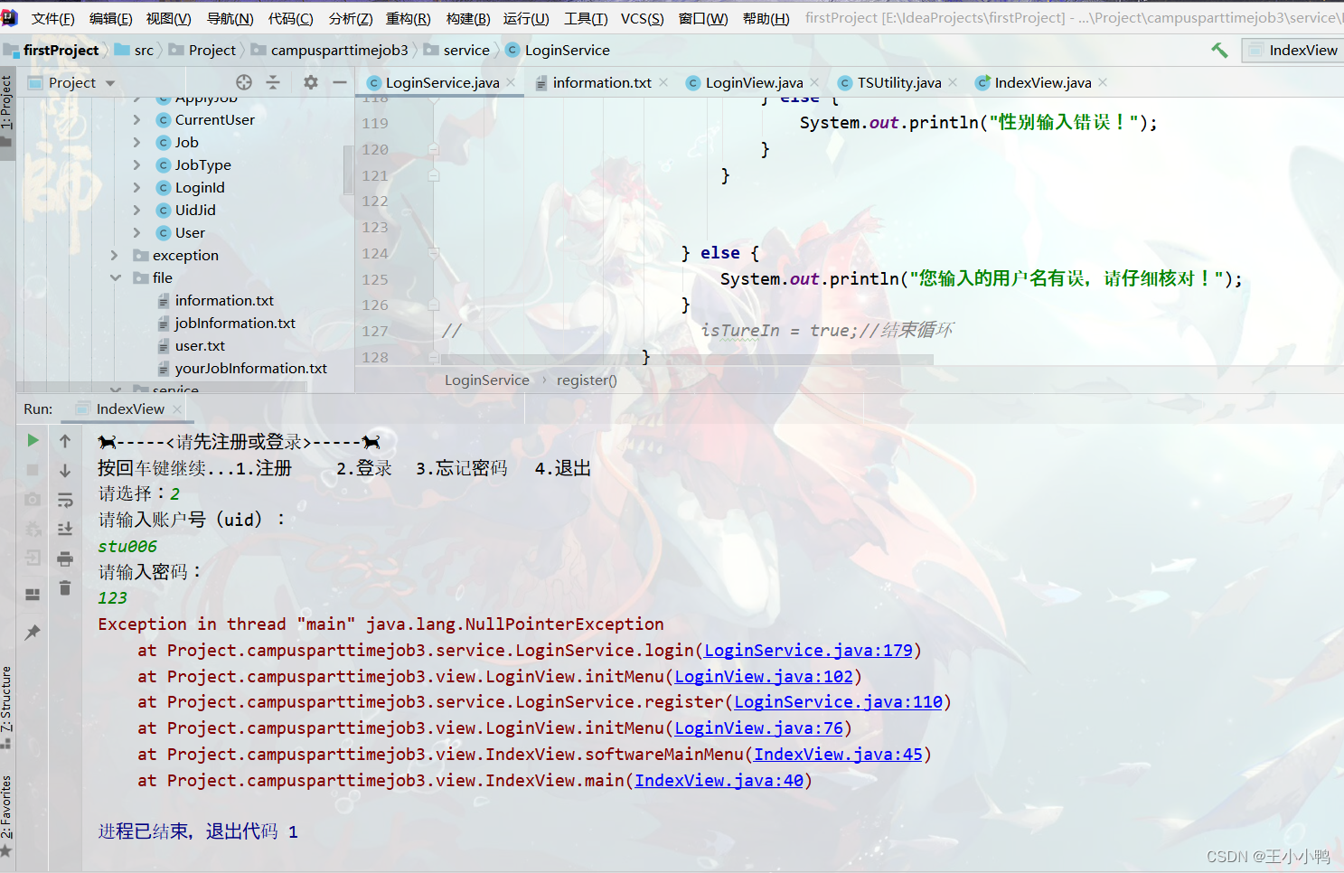Follow link LoginService.java:110
Viewport: 1344px width, 873px height.
coord(838,702)
